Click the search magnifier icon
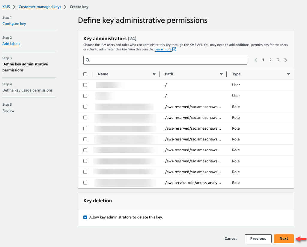The width and height of the screenshot is (307, 247). (88, 60)
